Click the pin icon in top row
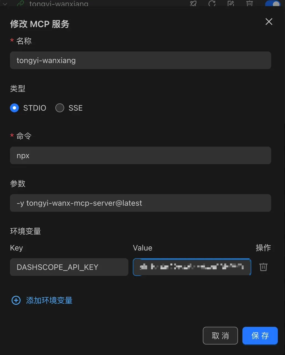 tap(193, 3)
